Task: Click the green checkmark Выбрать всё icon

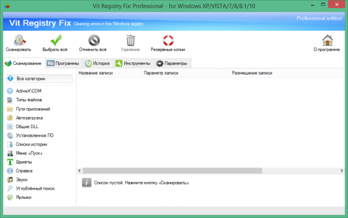Action: click(56, 40)
